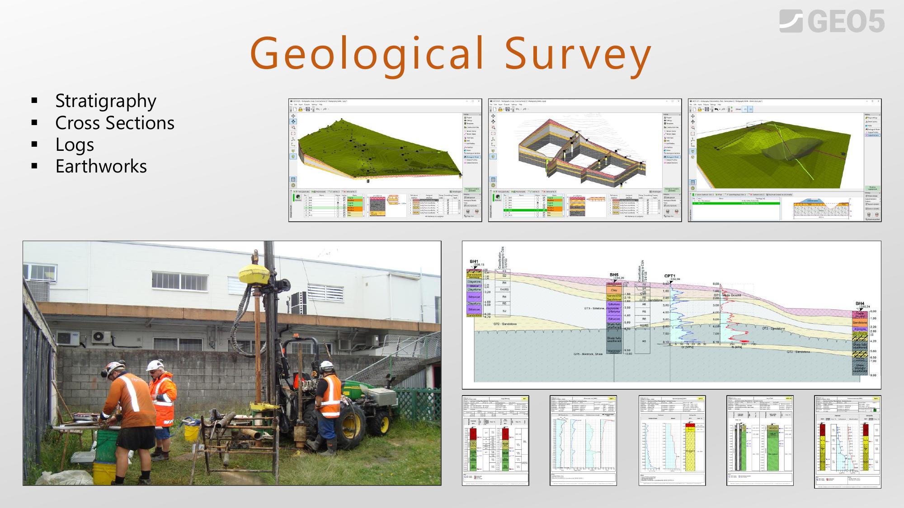Image resolution: width=904 pixels, height=508 pixels.
Task: Click black undo arrow in right GEO5 window
Action: (x=716, y=109)
